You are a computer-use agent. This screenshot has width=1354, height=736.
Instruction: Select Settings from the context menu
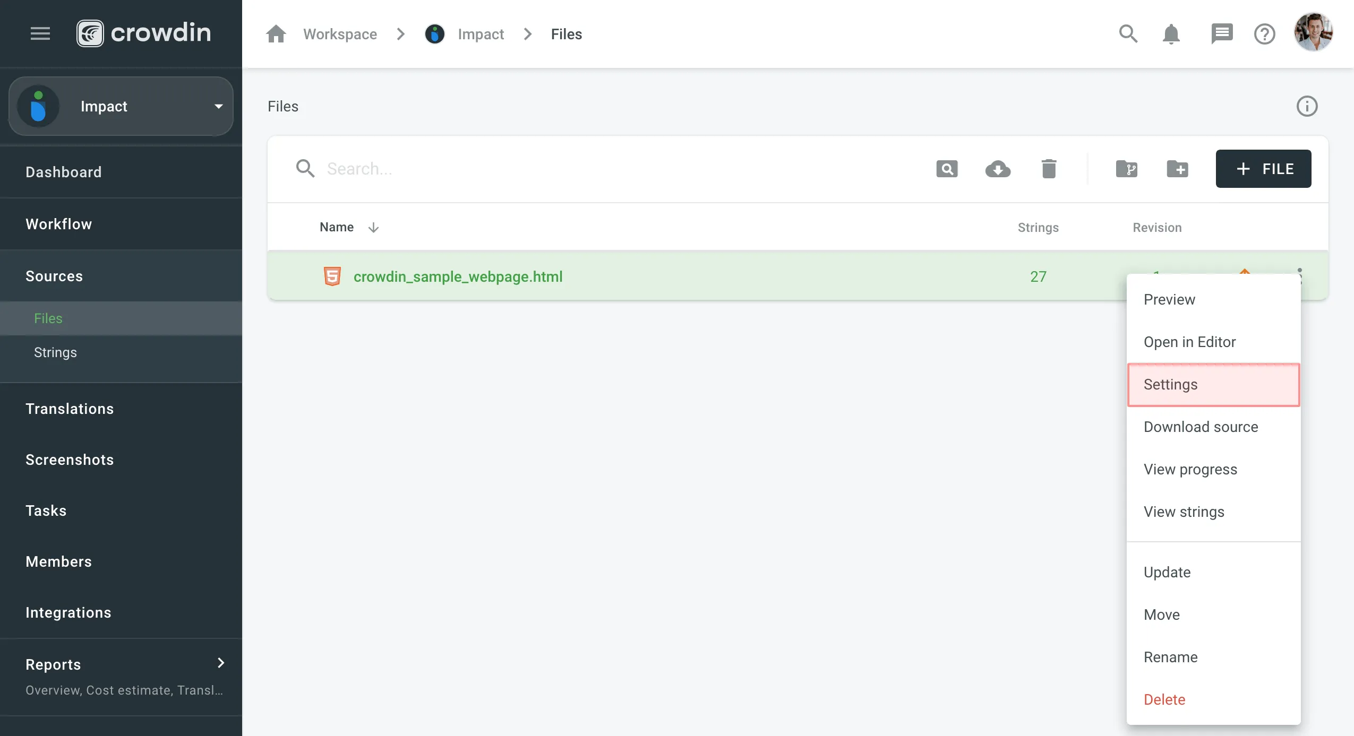(x=1213, y=385)
